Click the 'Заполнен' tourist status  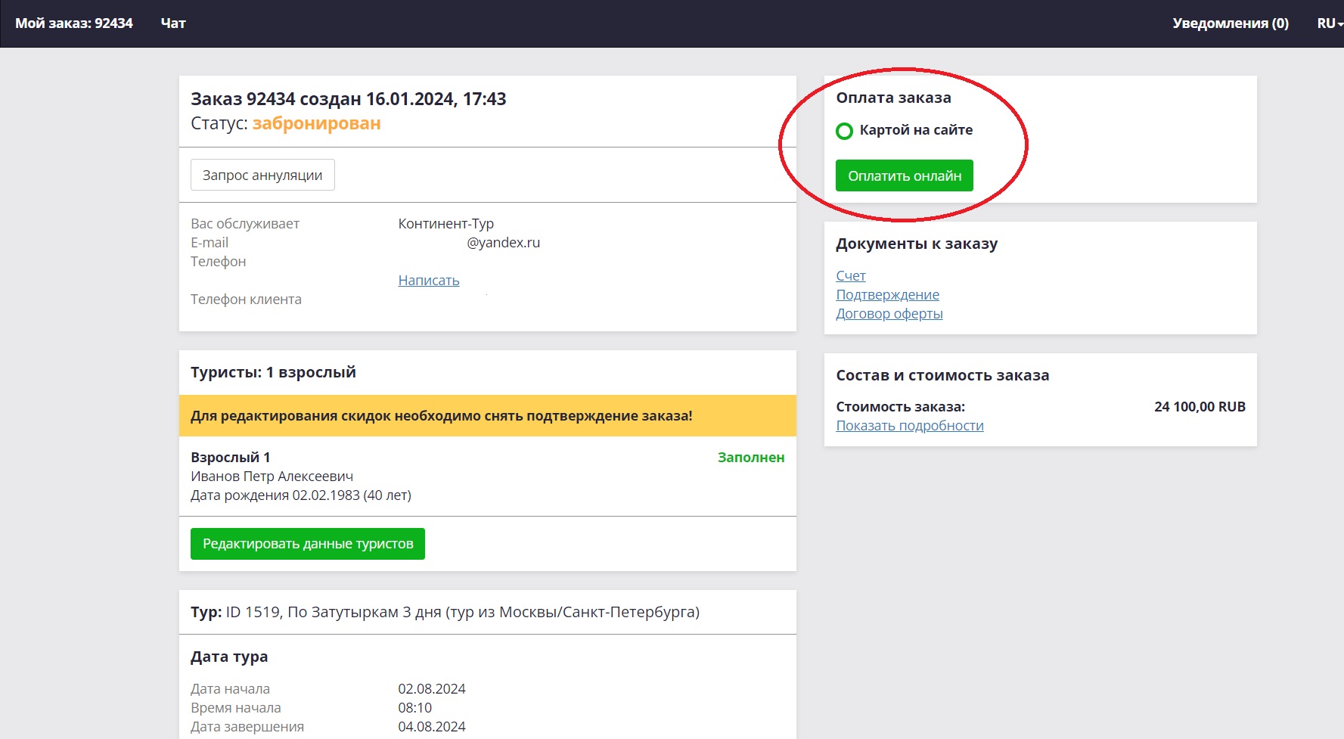[x=751, y=458]
